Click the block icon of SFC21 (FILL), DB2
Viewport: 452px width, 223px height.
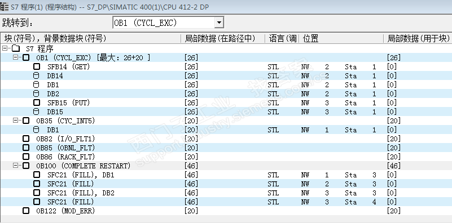tap(37, 193)
